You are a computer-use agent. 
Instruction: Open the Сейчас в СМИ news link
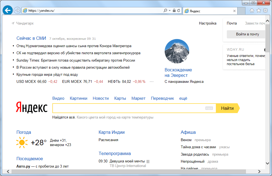tap(31, 38)
